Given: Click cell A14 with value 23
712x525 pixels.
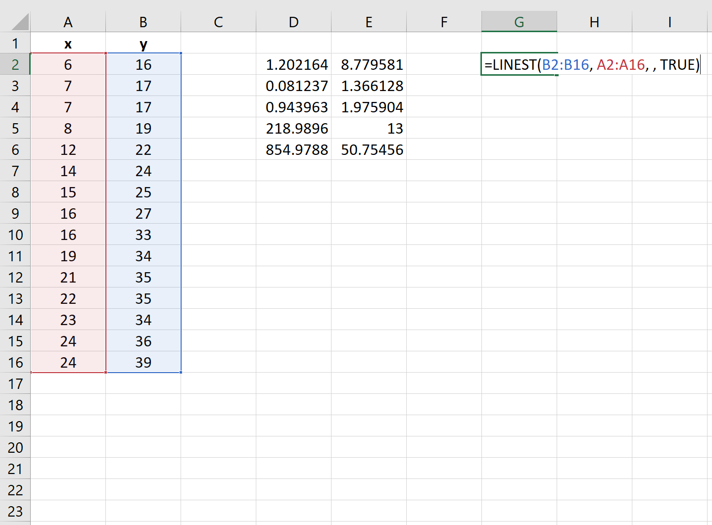Looking at the screenshot, I should (x=68, y=320).
